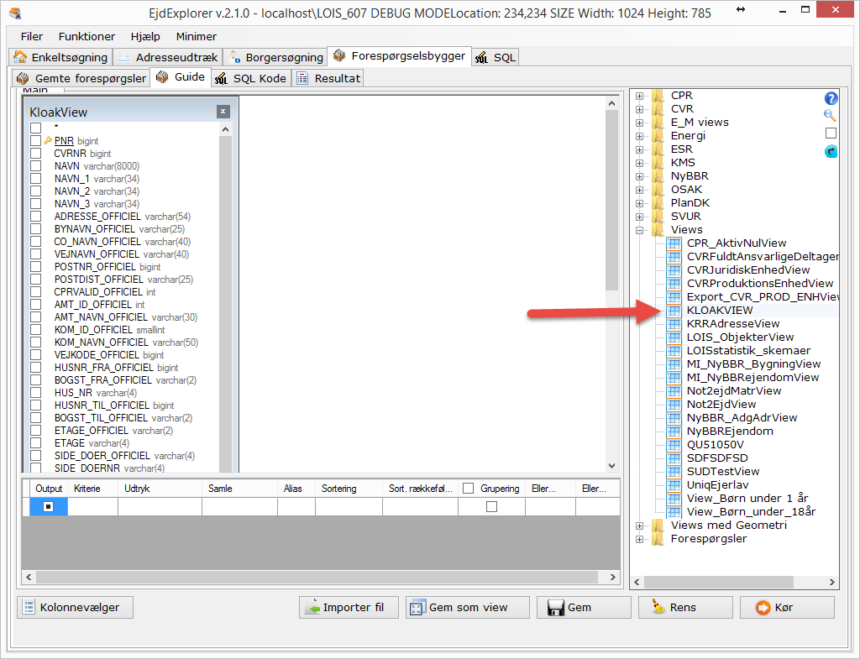Click the blue refresh arrow icon

(831, 151)
